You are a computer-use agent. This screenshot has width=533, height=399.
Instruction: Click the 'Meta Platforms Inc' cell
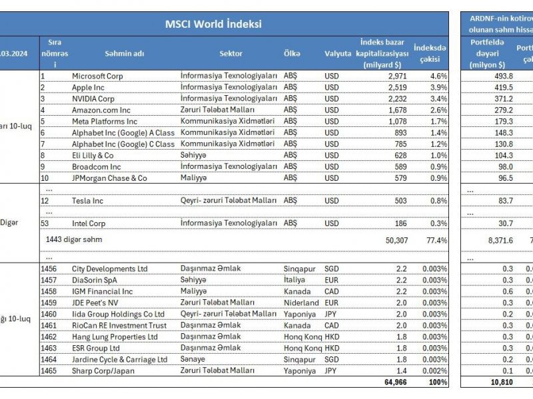pyautogui.click(x=105, y=122)
